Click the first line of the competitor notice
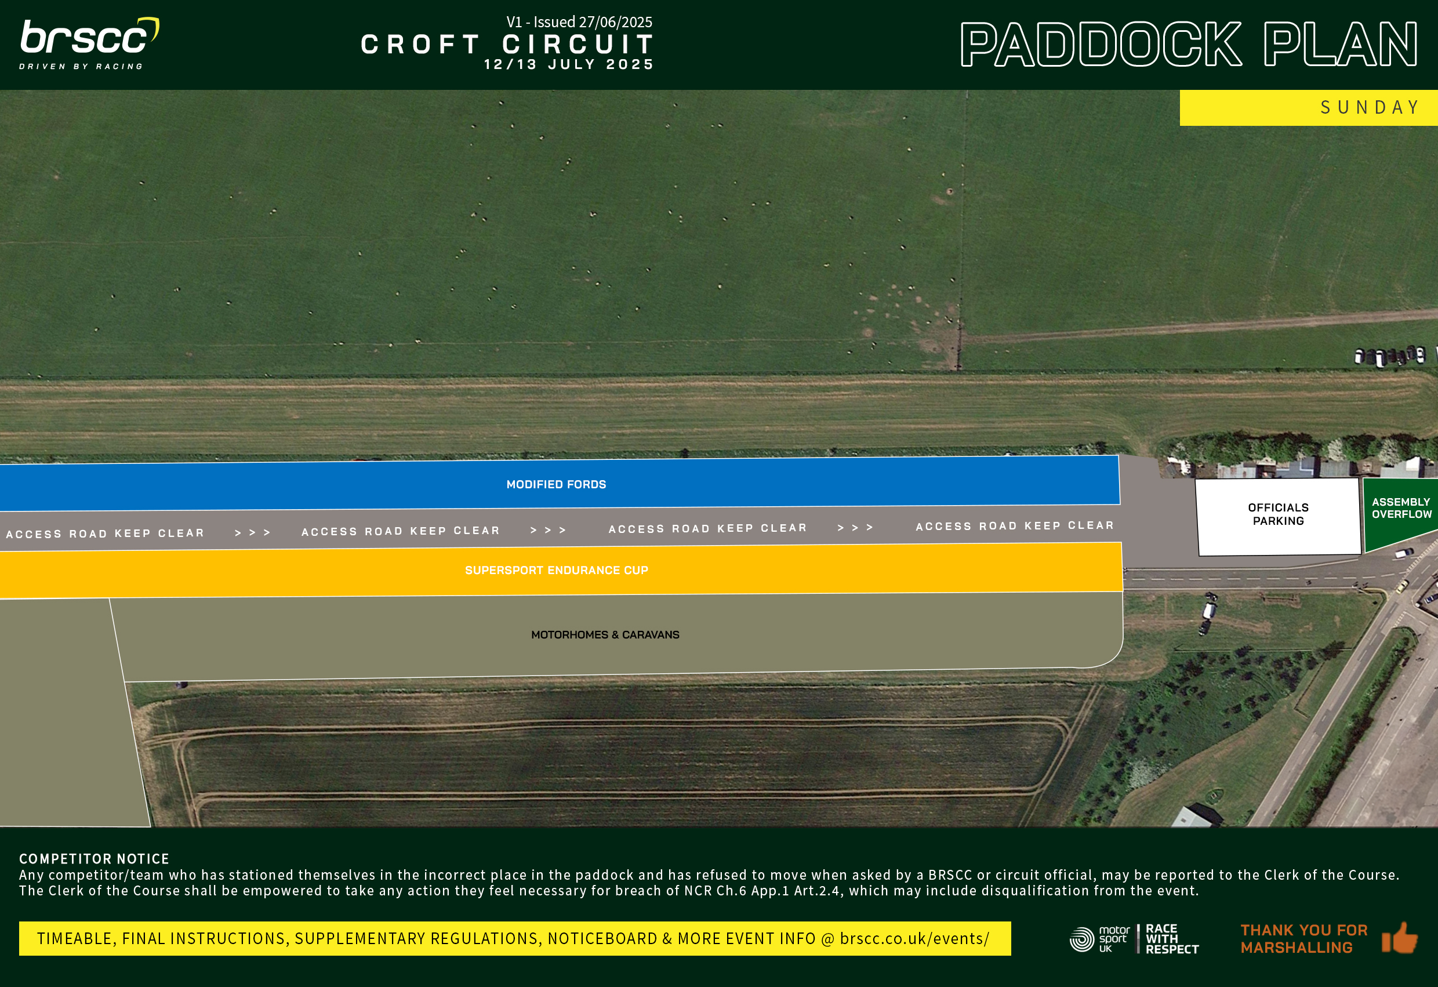1438x987 pixels. 709,875
